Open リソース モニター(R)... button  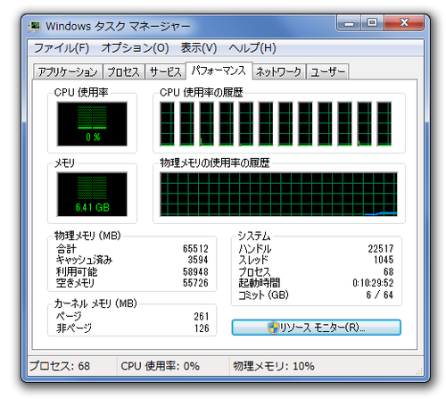tap(317, 328)
